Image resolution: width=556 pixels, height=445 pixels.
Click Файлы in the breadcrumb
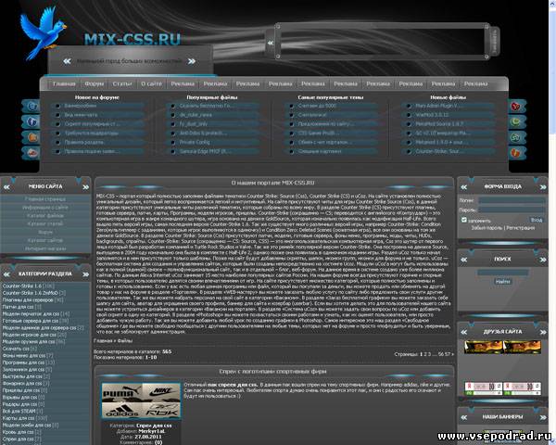pos(125,340)
